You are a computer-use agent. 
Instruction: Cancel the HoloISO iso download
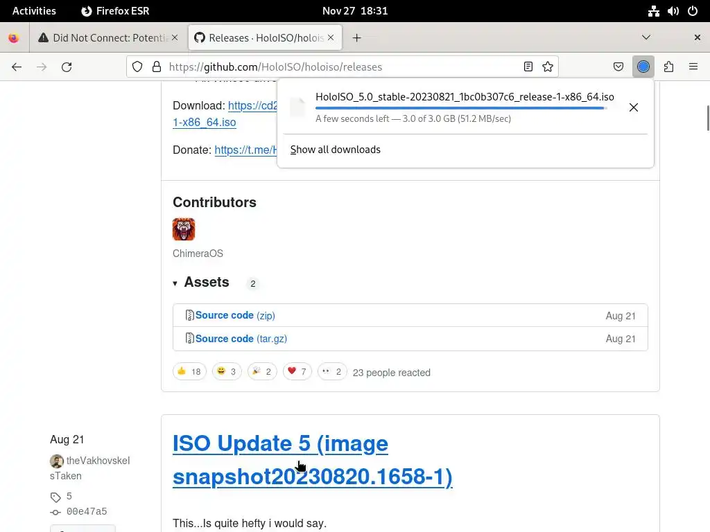click(634, 107)
